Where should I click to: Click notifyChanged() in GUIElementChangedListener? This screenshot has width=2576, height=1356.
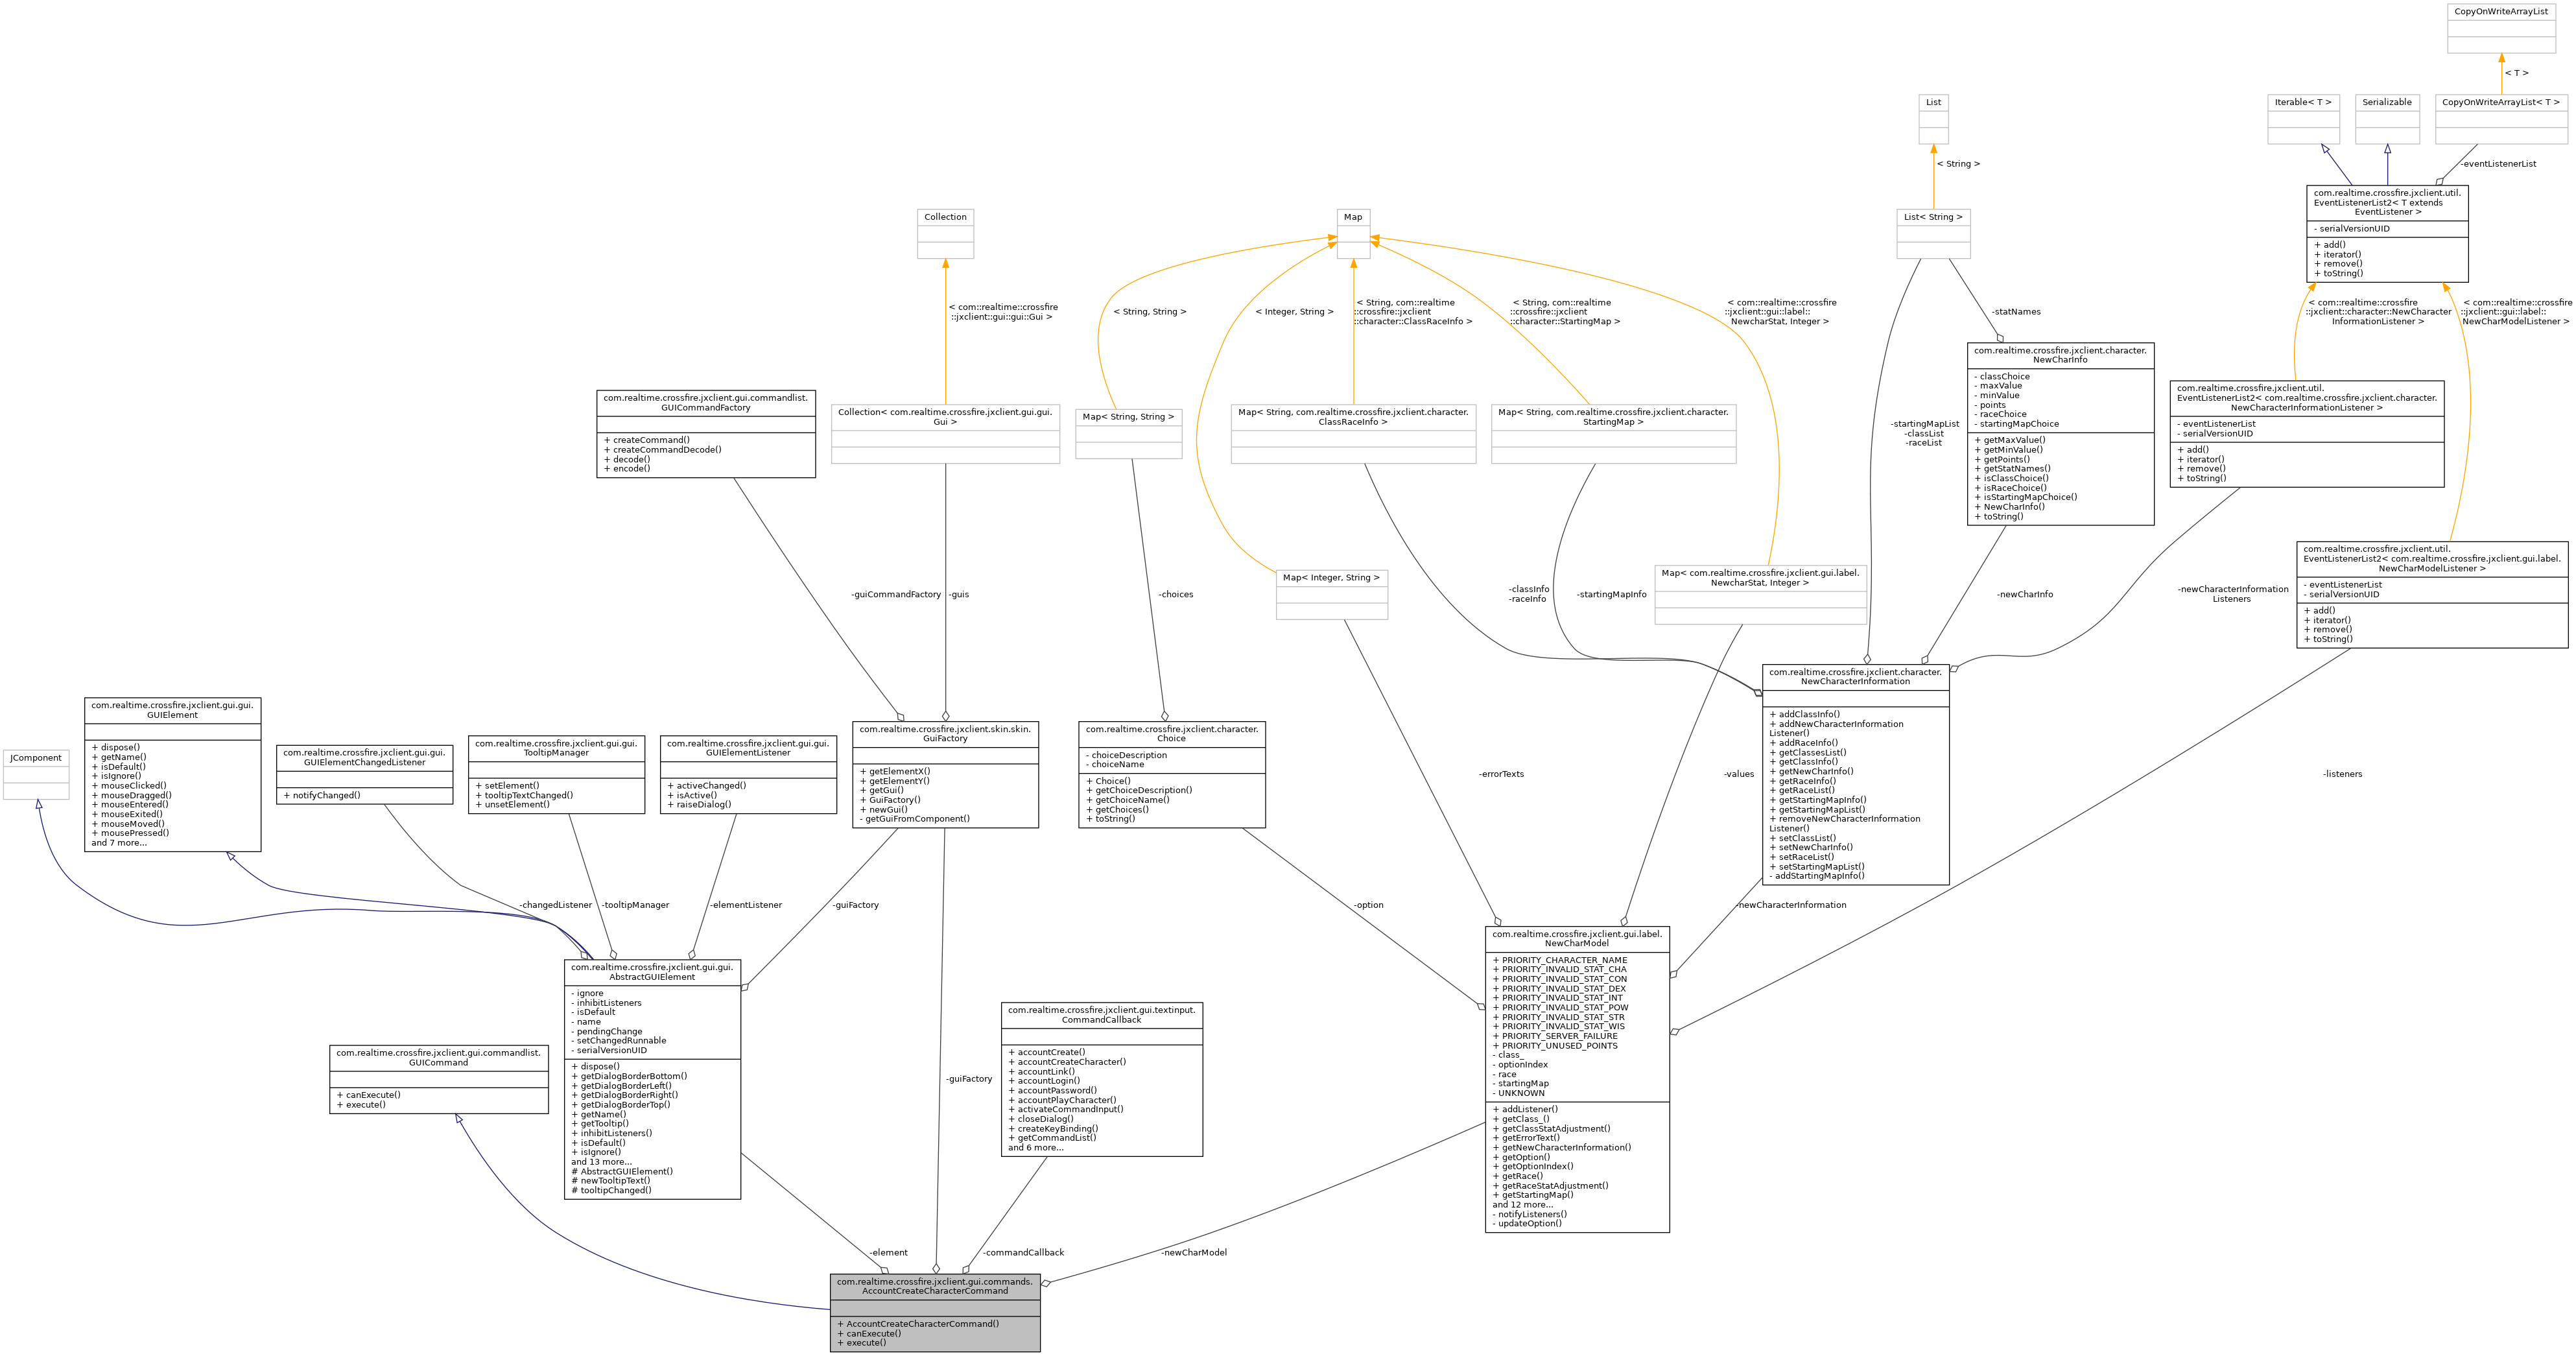(321, 796)
